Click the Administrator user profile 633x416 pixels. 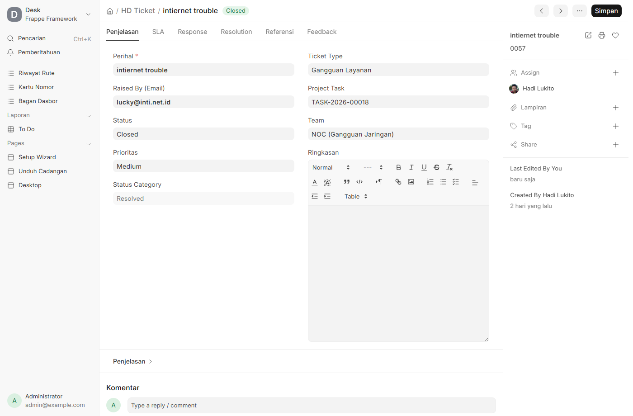[x=49, y=401]
